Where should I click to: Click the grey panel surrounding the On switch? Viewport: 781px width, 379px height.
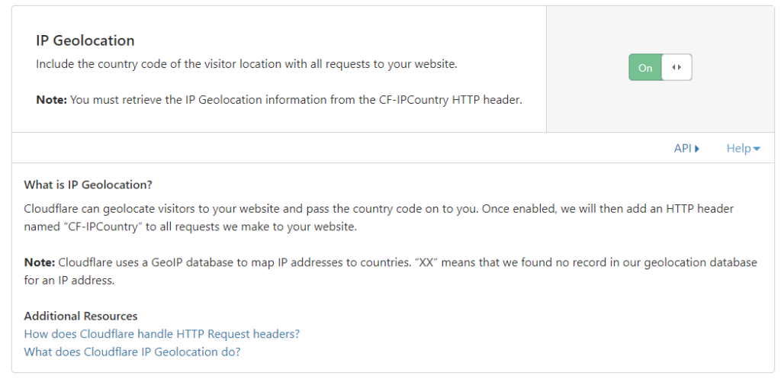(x=660, y=69)
